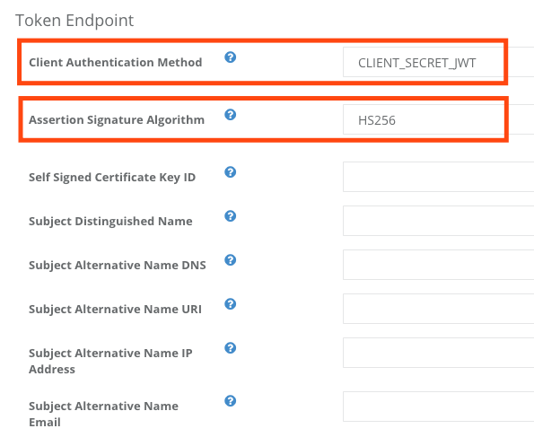The image size is (534, 446).
Task: Click help icon for Subject Alternative Name IP Address
Action: coord(231,348)
